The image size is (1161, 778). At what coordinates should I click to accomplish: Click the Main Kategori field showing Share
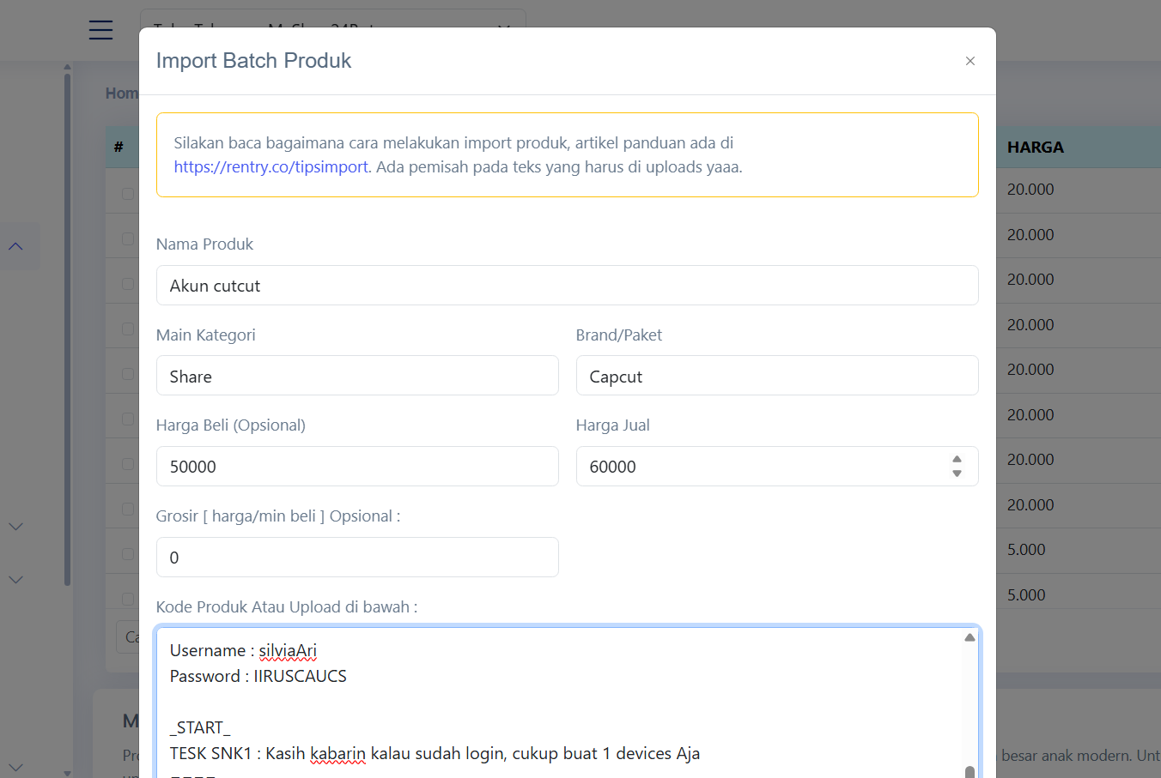coord(357,375)
